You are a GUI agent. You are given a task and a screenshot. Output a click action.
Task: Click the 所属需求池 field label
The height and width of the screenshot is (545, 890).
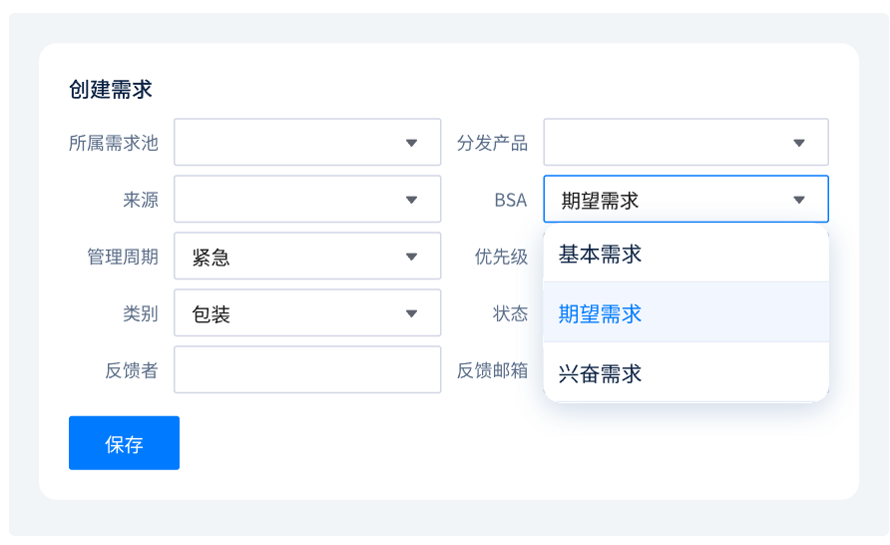(113, 143)
